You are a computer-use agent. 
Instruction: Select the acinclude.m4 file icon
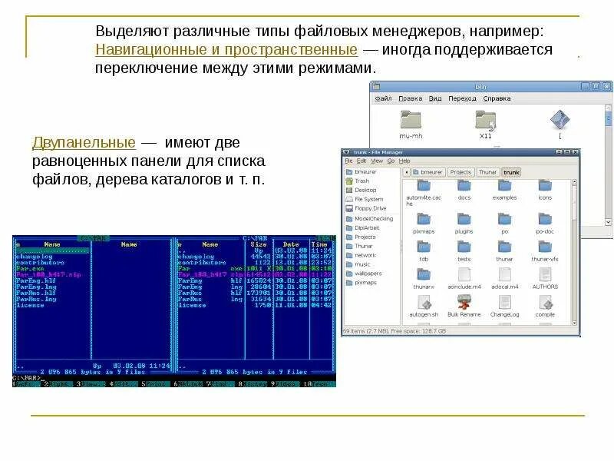pyautogui.click(x=464, y=275)
